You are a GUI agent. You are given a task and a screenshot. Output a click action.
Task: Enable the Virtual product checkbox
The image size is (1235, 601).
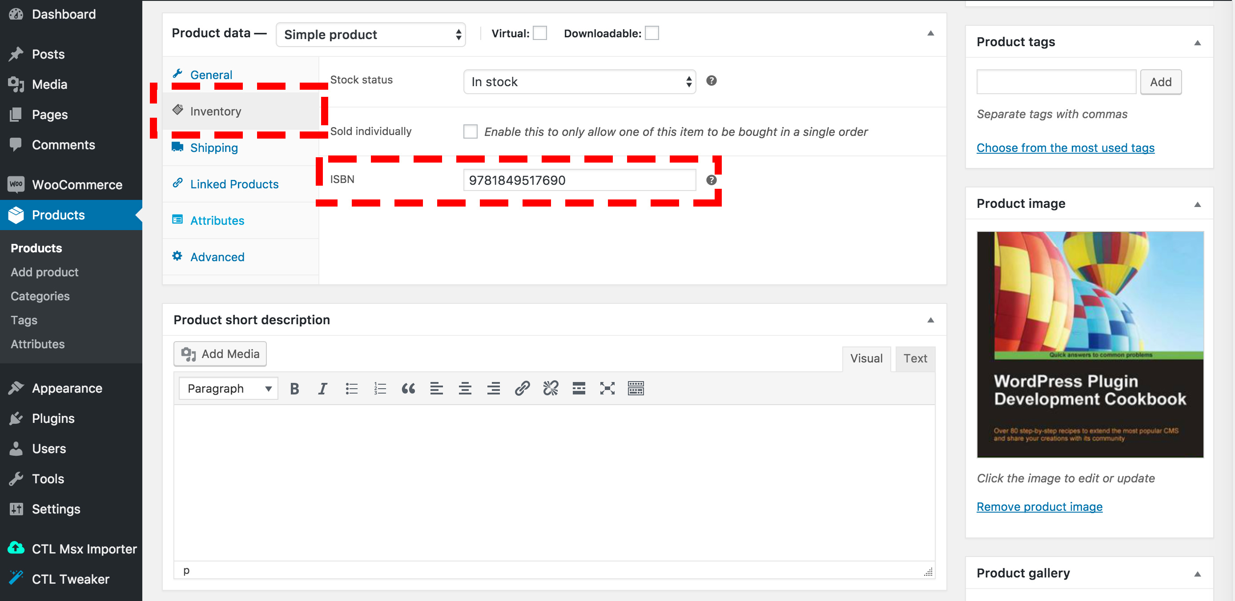540,33
